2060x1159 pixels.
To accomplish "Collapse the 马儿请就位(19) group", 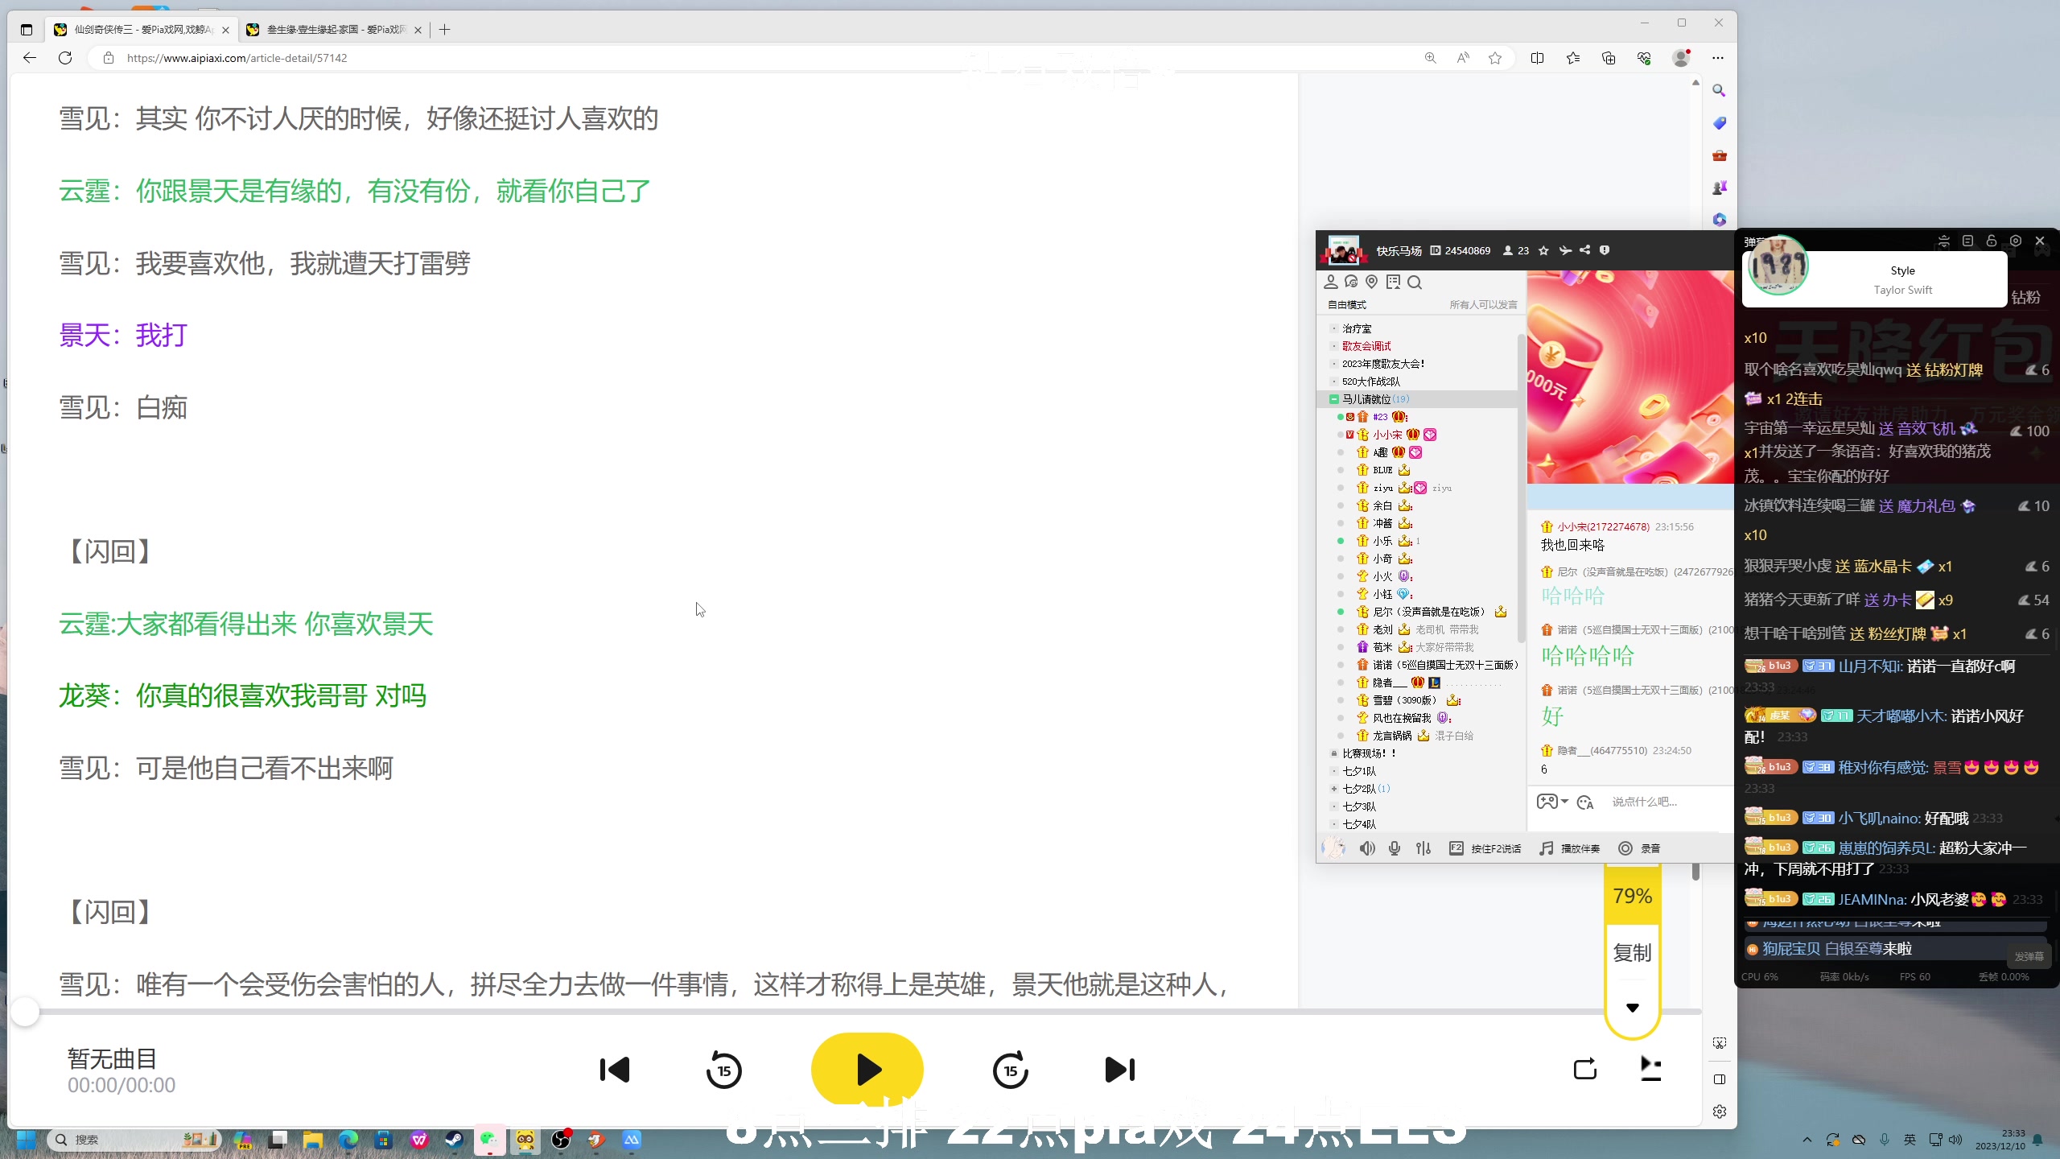I will point(1334,399).
